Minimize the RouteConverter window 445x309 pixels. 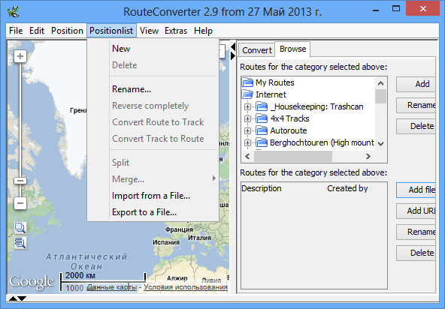(x=376, y=10)
